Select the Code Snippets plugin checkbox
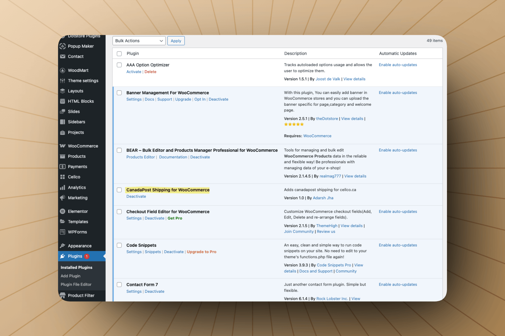The height and width of the screenshot is (336, 505). coord(119,245)
